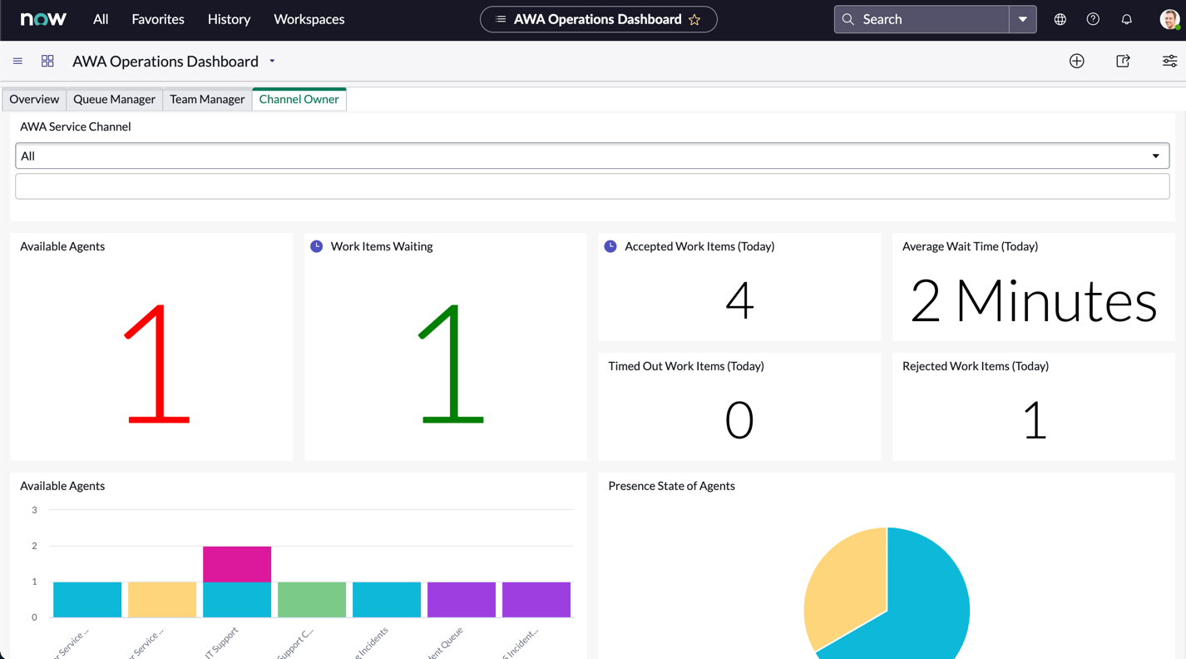Click the "Work Items Waiting" title
Viewport: 1186px width, 659px height.
point(382,246)
